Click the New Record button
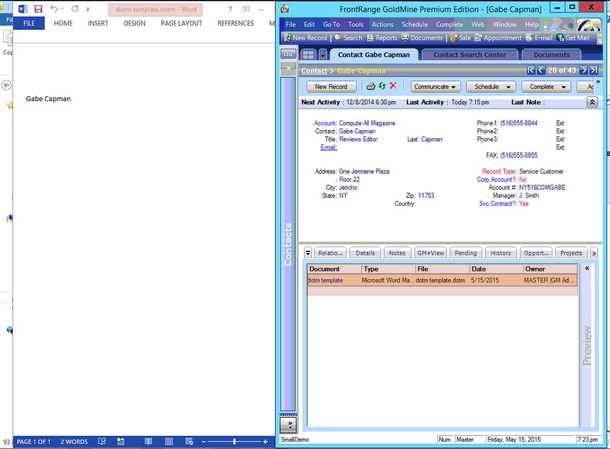Viewport: 610px width, 449px height. coord(331,87)
